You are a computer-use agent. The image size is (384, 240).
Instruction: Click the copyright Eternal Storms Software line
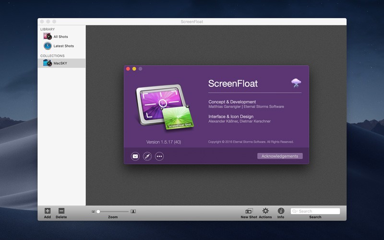tap(251, 142)
